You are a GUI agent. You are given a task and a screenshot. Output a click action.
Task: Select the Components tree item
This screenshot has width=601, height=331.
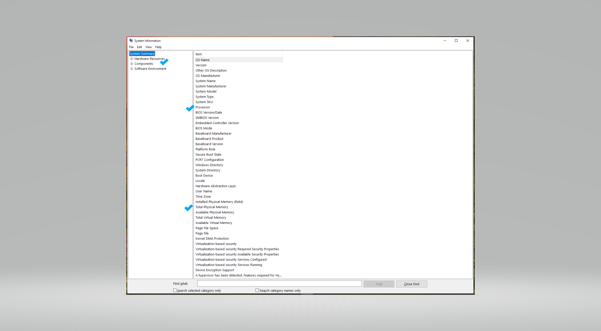pos(144,64)
